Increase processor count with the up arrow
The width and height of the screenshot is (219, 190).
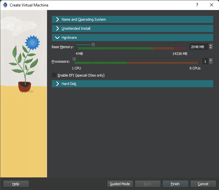coord(211,60)
